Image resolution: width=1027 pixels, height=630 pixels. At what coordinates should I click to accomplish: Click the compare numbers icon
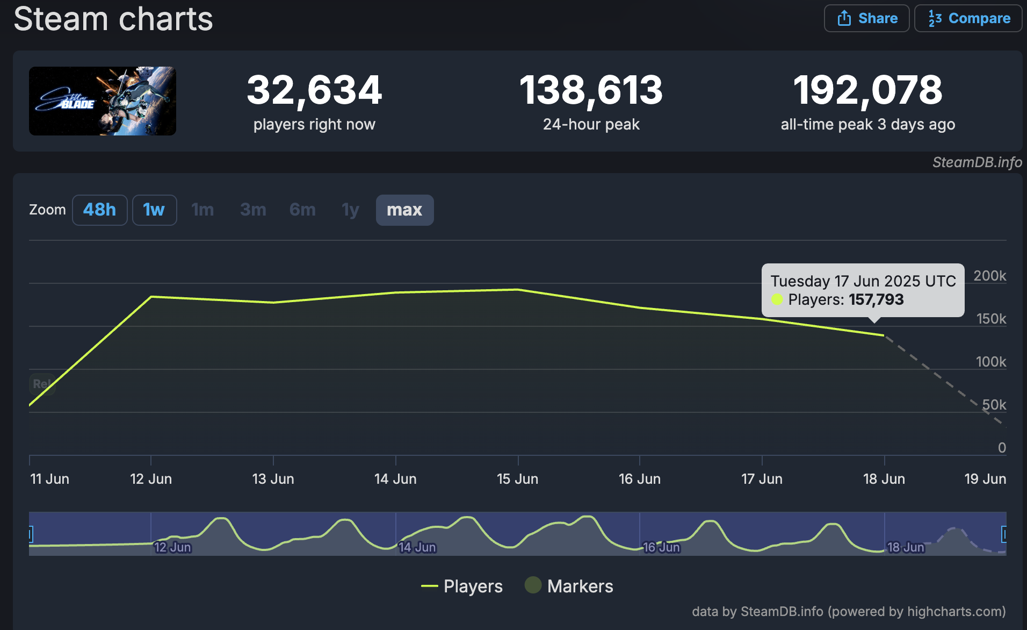pyautogui.click(x=935, y=19)
